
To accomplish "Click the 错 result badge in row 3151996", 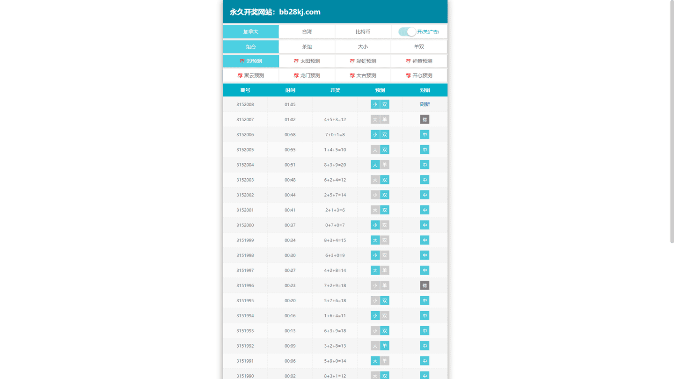I will click(x=425, y=285).
